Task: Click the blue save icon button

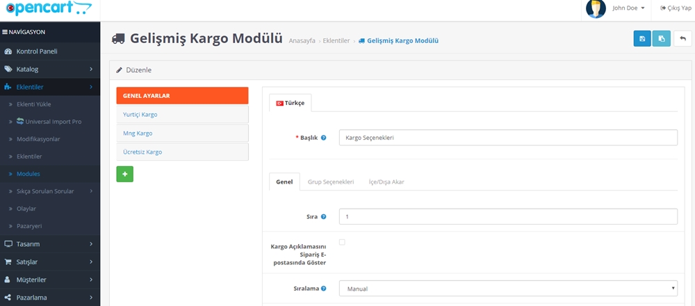Action: [642, 39]
